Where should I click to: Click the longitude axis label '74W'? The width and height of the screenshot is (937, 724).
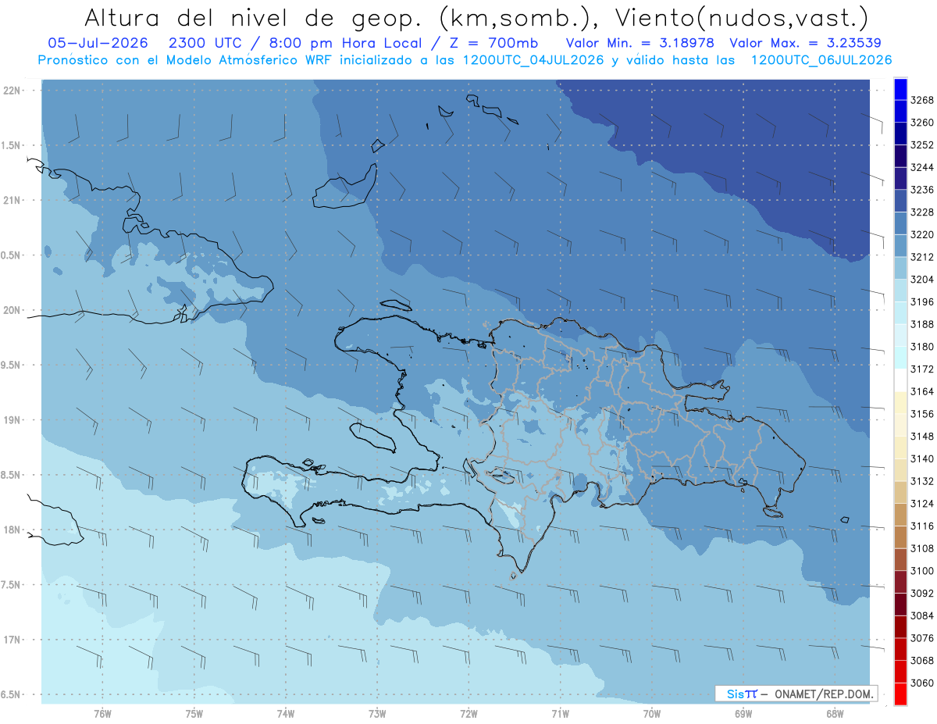286,714
